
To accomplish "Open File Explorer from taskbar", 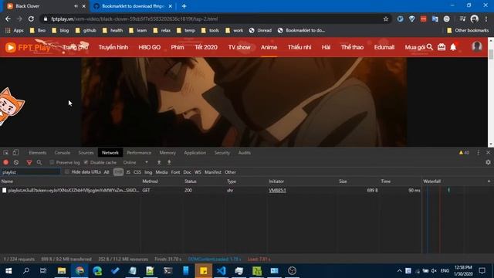I will tap(62, 271).
